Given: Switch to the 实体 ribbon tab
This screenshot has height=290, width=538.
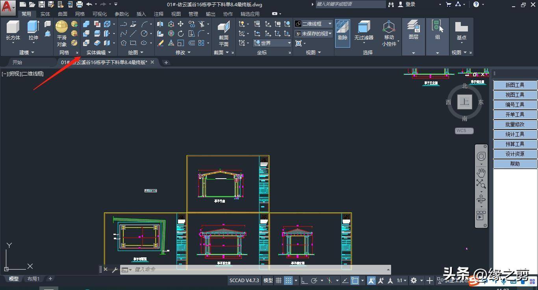Looking at the screenshot, I should point(45,14).
